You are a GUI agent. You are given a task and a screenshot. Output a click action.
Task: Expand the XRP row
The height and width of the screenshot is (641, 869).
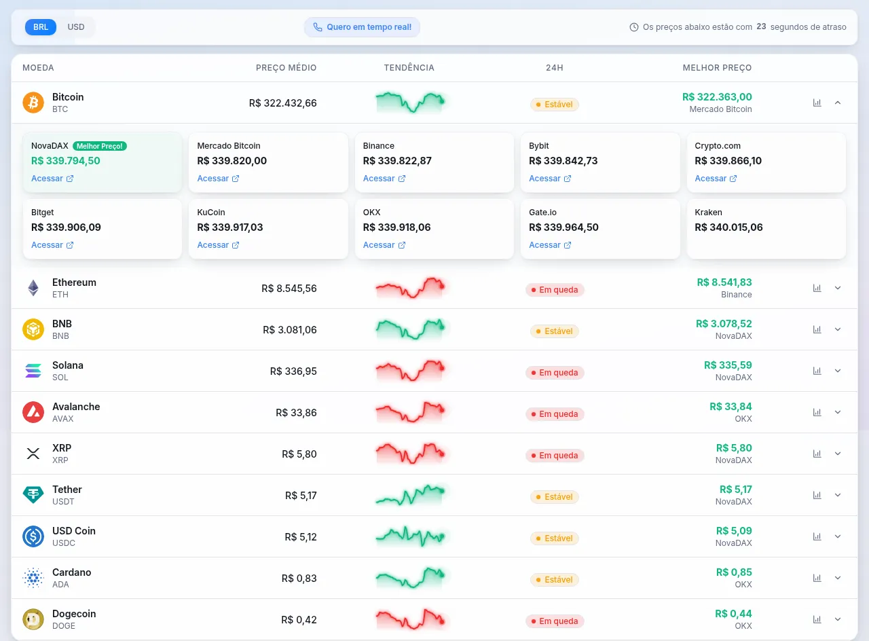(x=838, y=454)
